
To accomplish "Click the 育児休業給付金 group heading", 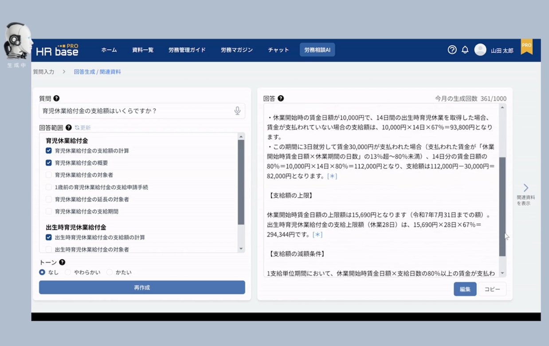I will click(x=67, y=141).
